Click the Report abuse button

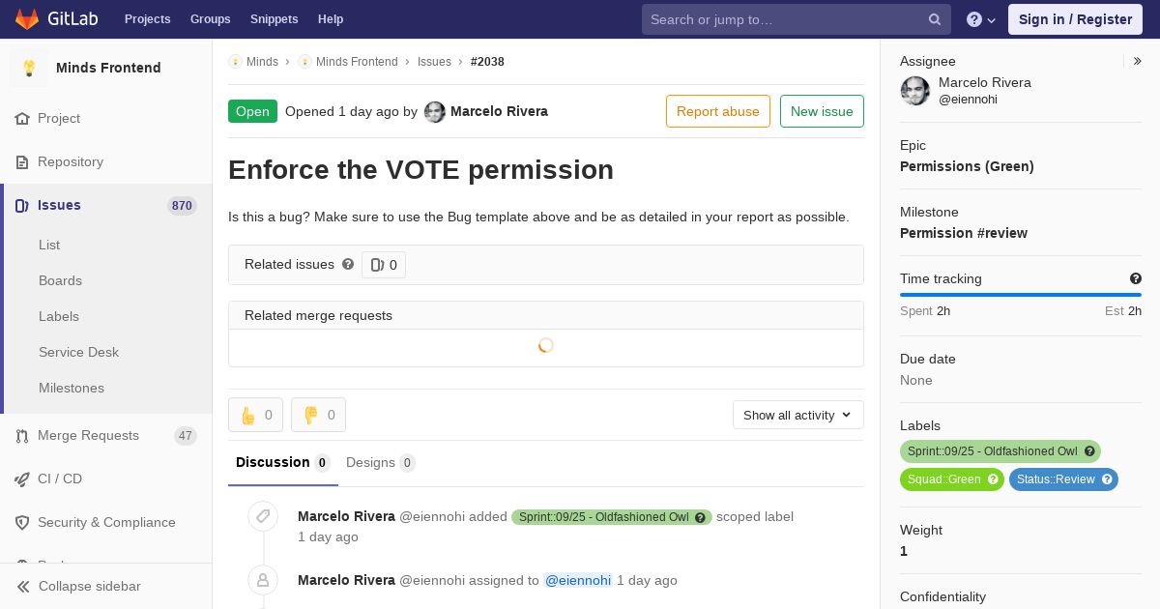click(718, 111)
